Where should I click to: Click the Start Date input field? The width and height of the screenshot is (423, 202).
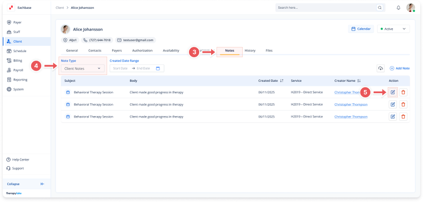120,68
